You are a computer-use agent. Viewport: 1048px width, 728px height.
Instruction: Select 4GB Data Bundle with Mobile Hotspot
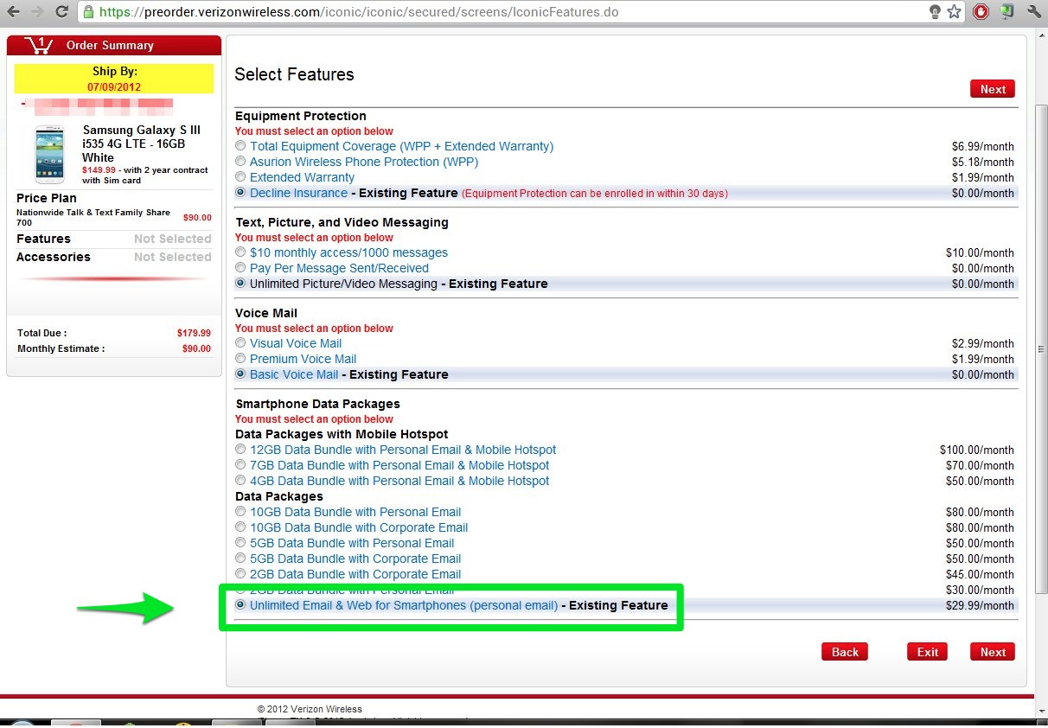tap(240, 481)
